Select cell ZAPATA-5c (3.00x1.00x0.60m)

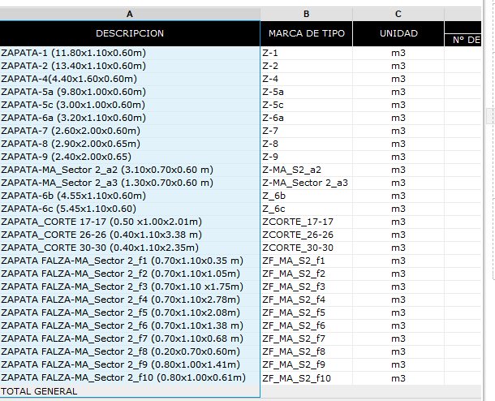point(130,105)
